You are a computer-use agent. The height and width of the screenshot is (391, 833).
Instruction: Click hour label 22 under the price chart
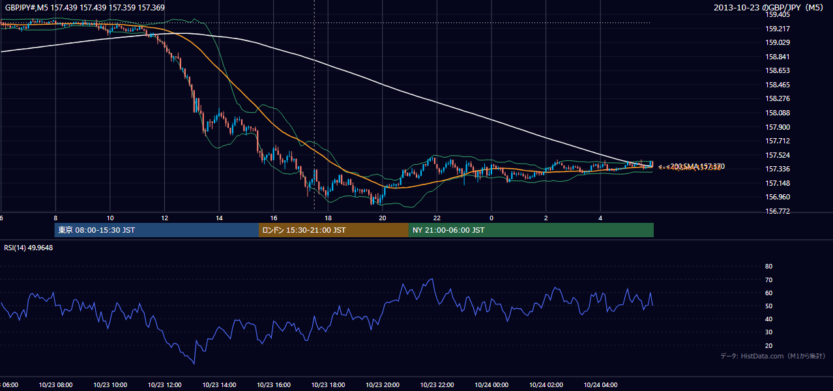pos(437,218)
